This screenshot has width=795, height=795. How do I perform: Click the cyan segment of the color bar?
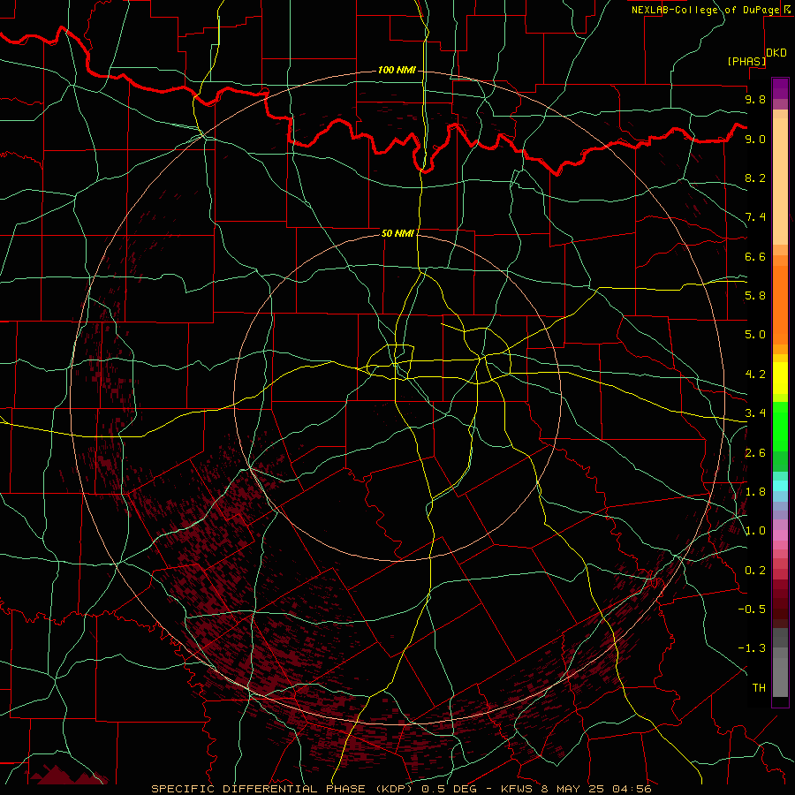[x=780, y=486]
